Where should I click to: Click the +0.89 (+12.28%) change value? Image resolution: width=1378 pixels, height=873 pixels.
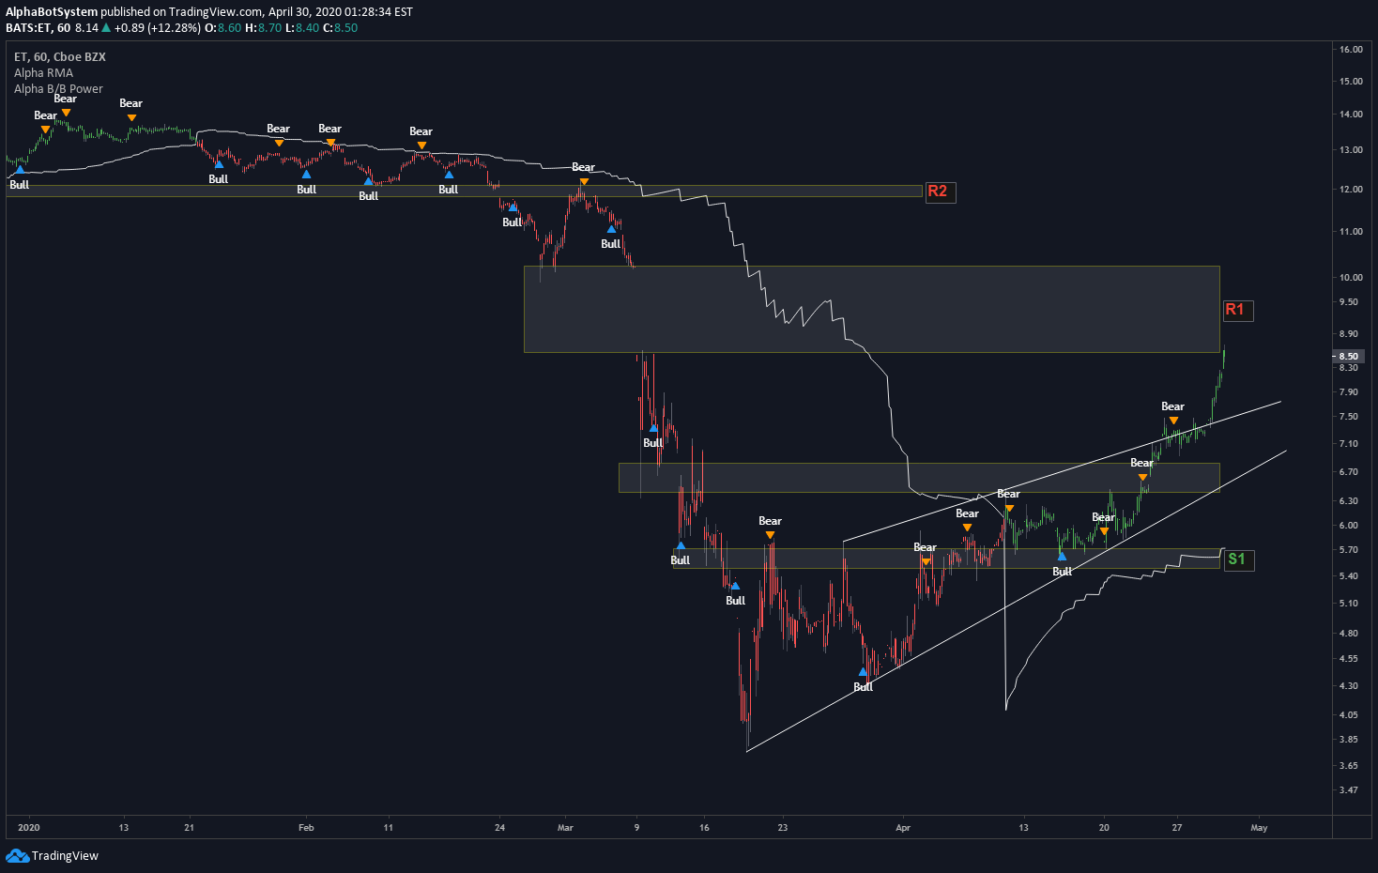(x=158, y=28)
